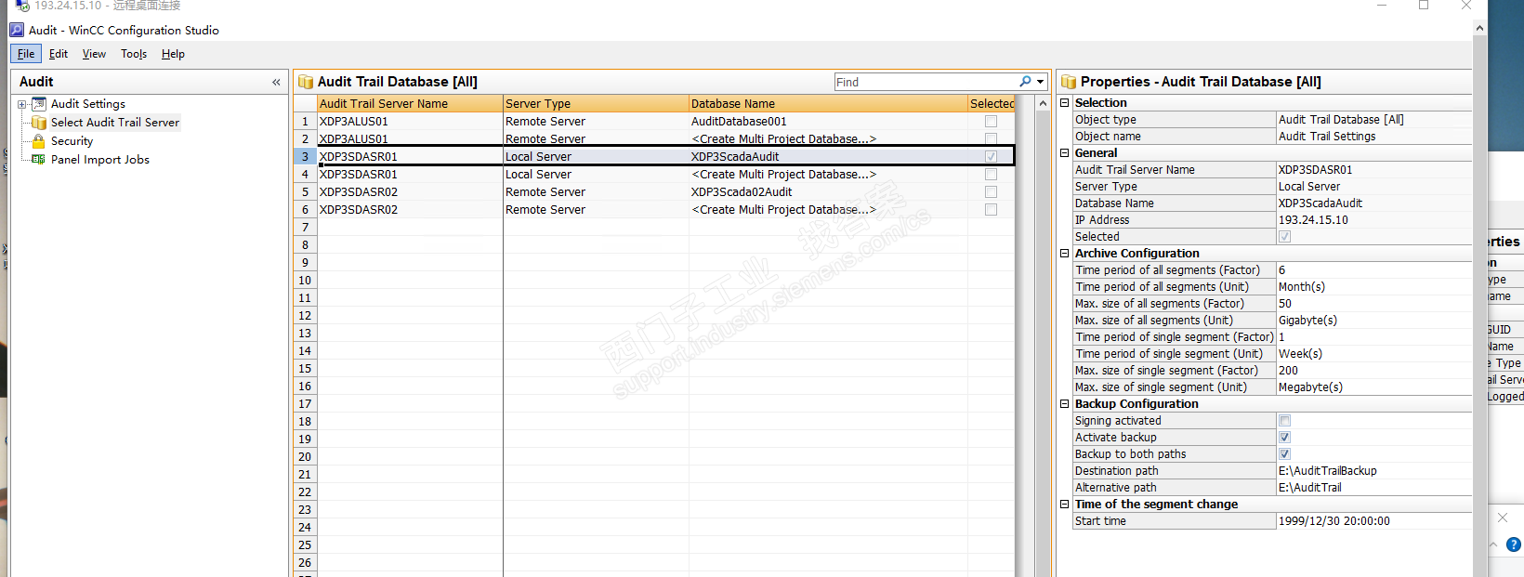Toggle Selected checkbox for XDP3Scada02Audit row
Image resolution: width=1524 pixels, height=577 pixels.
point(991,192)
